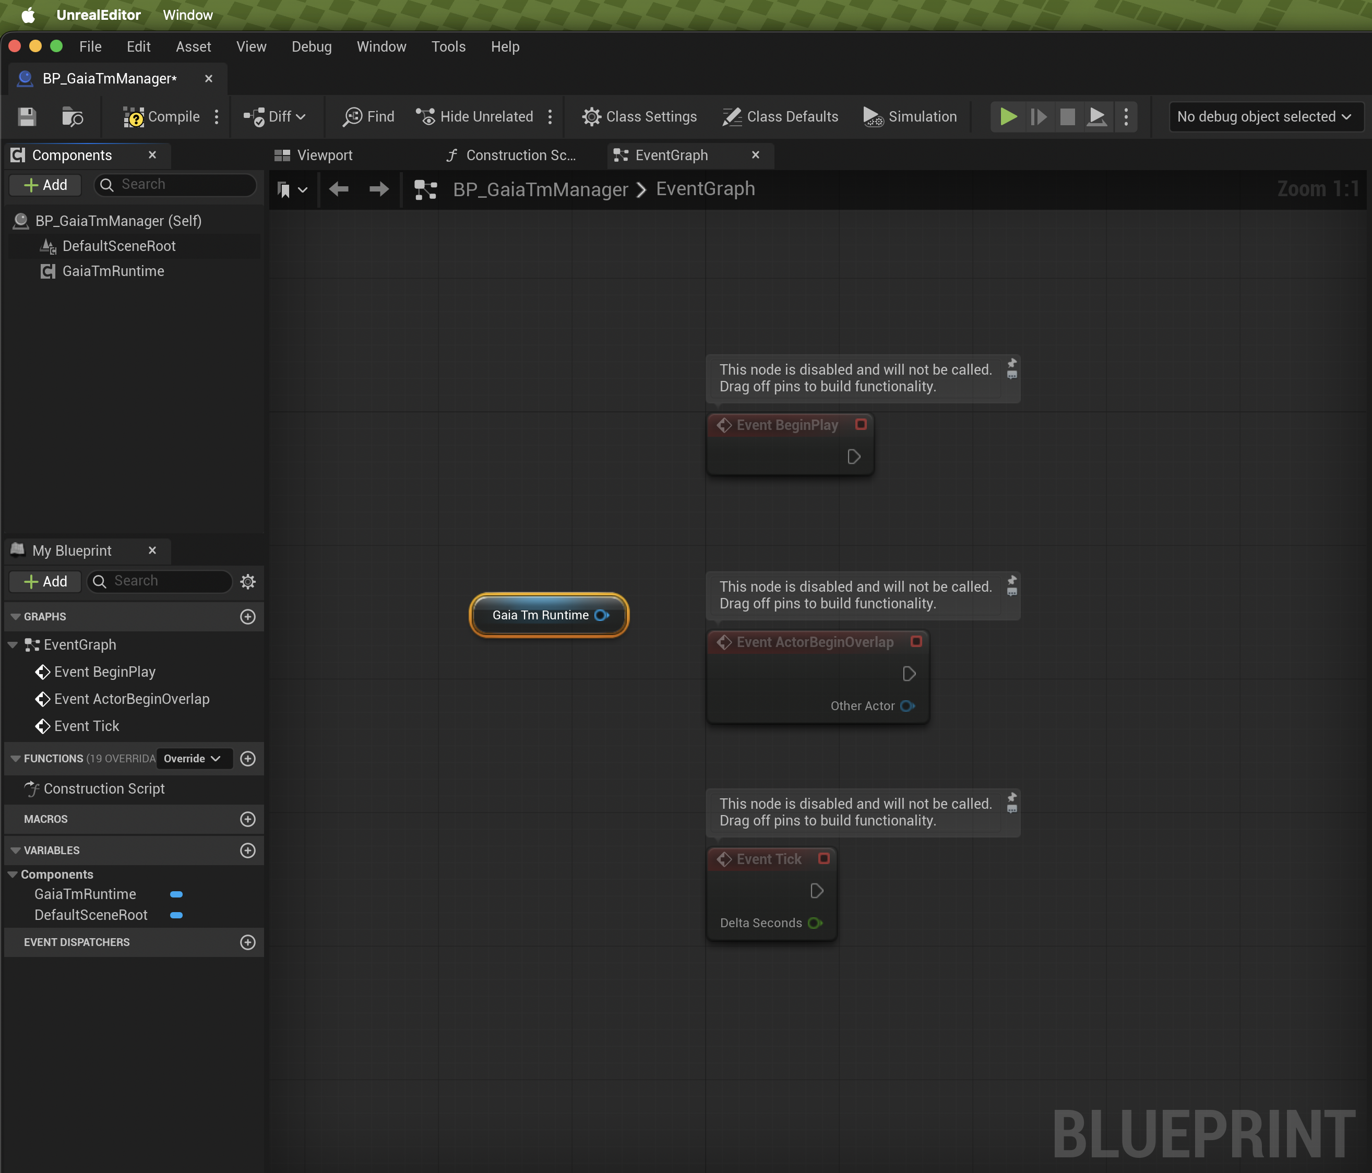Add a new macro with plus icon
The image size is (1372, 1173).
[248, 820]
